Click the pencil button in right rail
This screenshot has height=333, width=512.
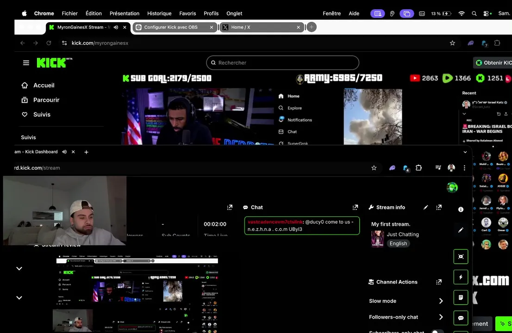tap(461, 230)
